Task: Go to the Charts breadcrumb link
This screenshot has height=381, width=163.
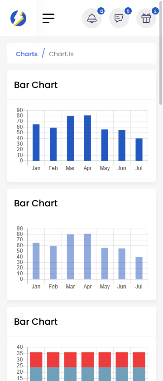Action: click(x=27, y=54)
